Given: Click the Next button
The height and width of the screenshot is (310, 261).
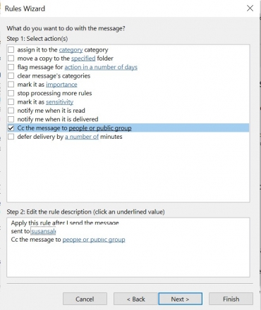Looking at the screenshot, I should click(x=181, y=299).
